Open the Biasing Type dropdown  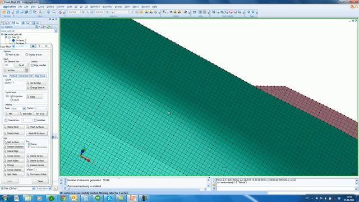pos(24,108)
